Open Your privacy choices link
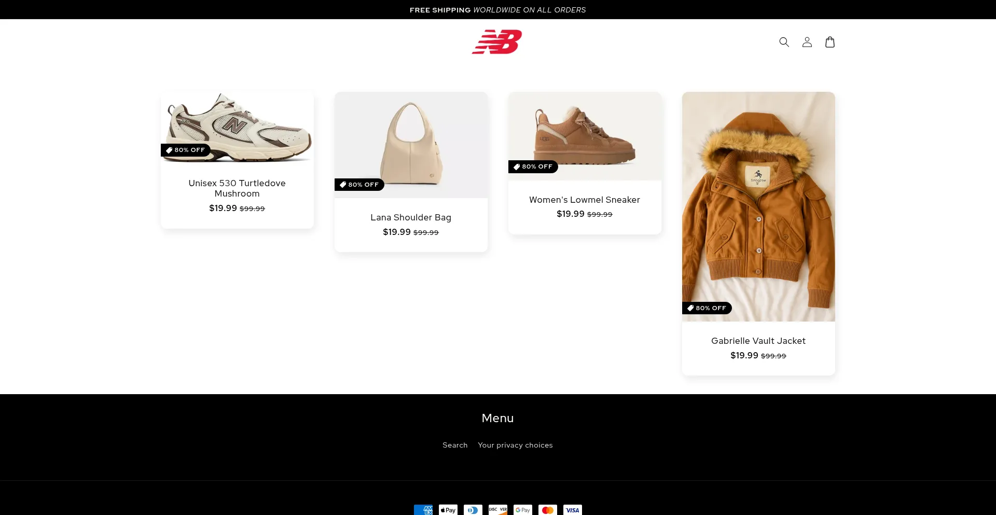Screen dimensions: 996x515 click(515, 445)
